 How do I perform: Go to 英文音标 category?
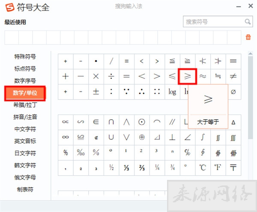25,141
